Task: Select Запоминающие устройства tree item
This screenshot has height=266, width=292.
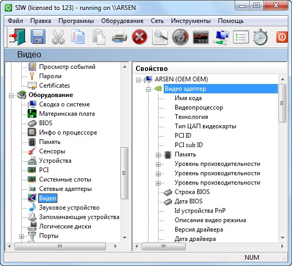Action: click(x=79, y=217)
